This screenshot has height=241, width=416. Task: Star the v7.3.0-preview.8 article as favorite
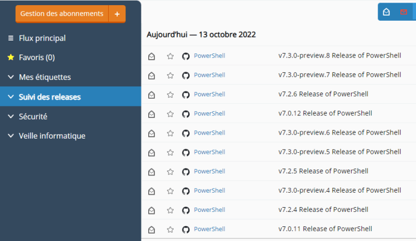click(x=171, y=56)
